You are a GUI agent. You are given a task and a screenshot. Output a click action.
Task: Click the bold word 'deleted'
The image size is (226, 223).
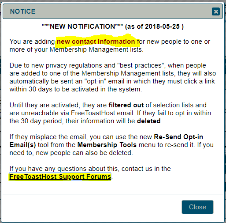(x=148, y=121)
